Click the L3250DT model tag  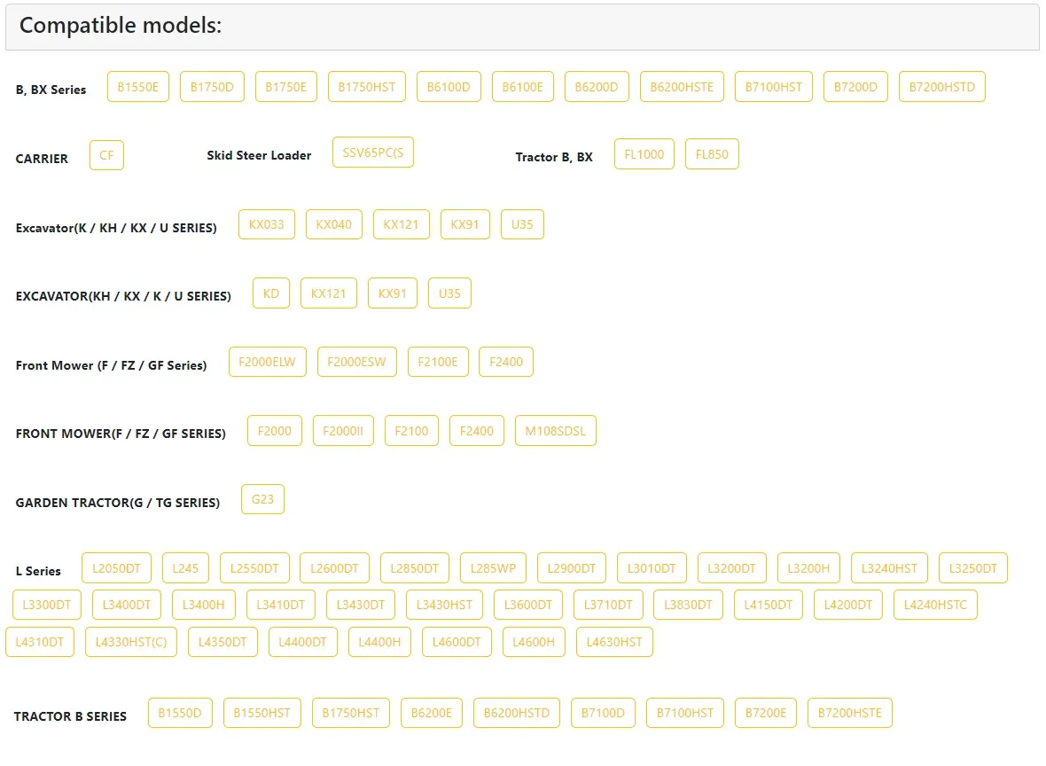click(973, 568)
